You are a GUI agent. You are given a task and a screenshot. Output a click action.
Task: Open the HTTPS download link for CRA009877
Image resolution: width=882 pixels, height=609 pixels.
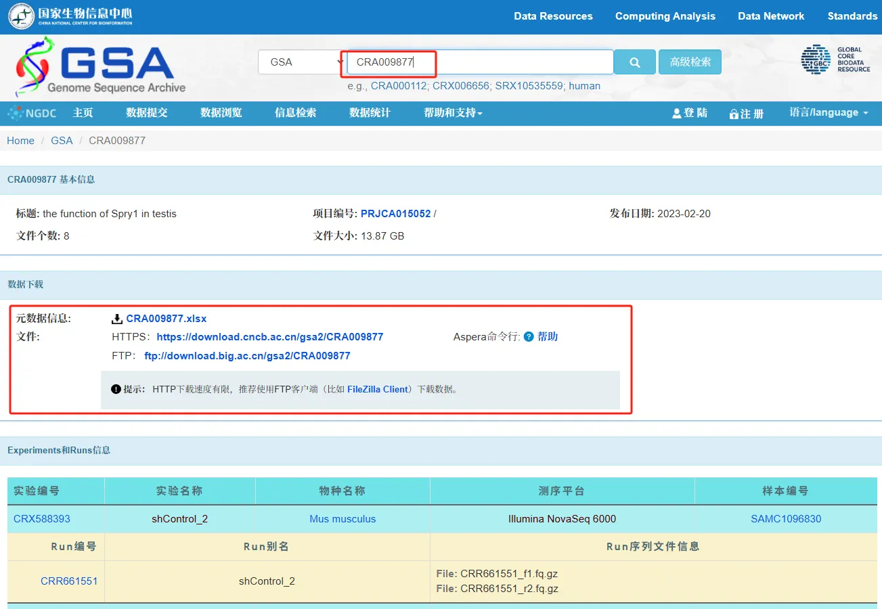[269, 337]
